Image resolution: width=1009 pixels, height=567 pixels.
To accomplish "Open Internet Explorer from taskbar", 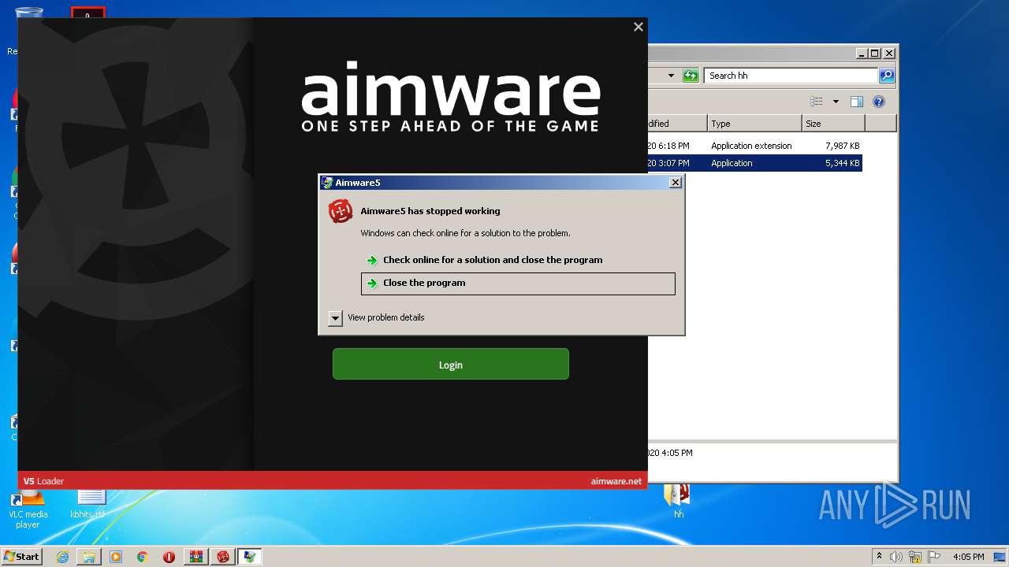I will 62,557.
